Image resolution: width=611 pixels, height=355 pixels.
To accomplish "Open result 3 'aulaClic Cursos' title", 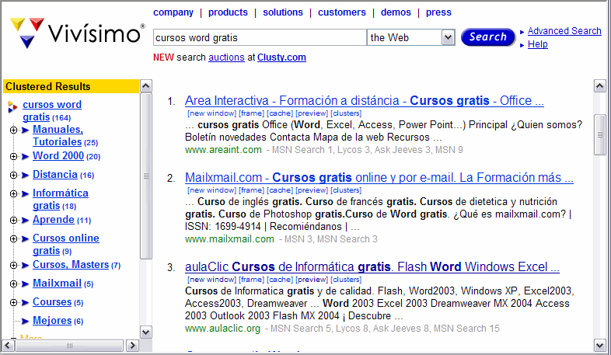I will (x=372, y=267).
